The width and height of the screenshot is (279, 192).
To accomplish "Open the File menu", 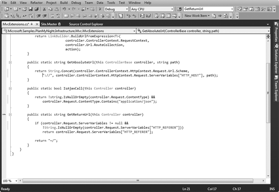I will pyautogui.click(x=4, y=3).
